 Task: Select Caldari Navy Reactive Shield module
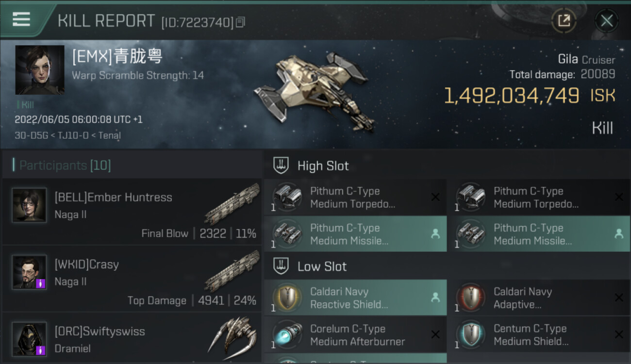(x=355, y=298)
